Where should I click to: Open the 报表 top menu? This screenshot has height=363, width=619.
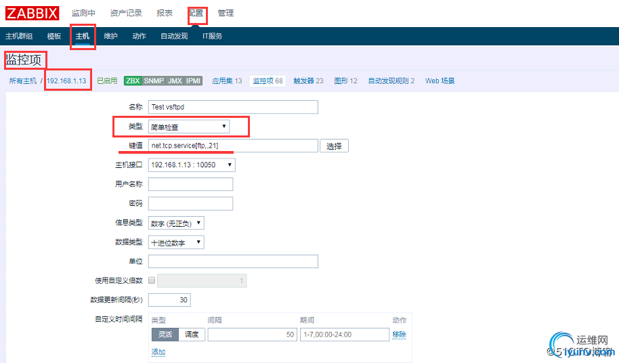pos(165,13)
